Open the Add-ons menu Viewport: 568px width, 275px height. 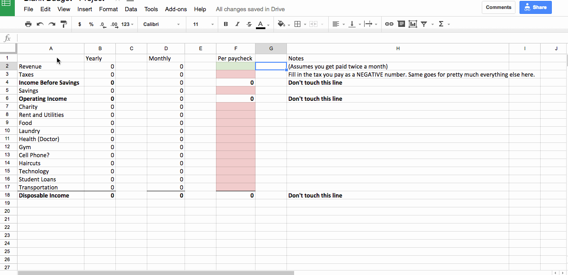176,9
